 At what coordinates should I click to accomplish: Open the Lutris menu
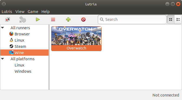7,12
